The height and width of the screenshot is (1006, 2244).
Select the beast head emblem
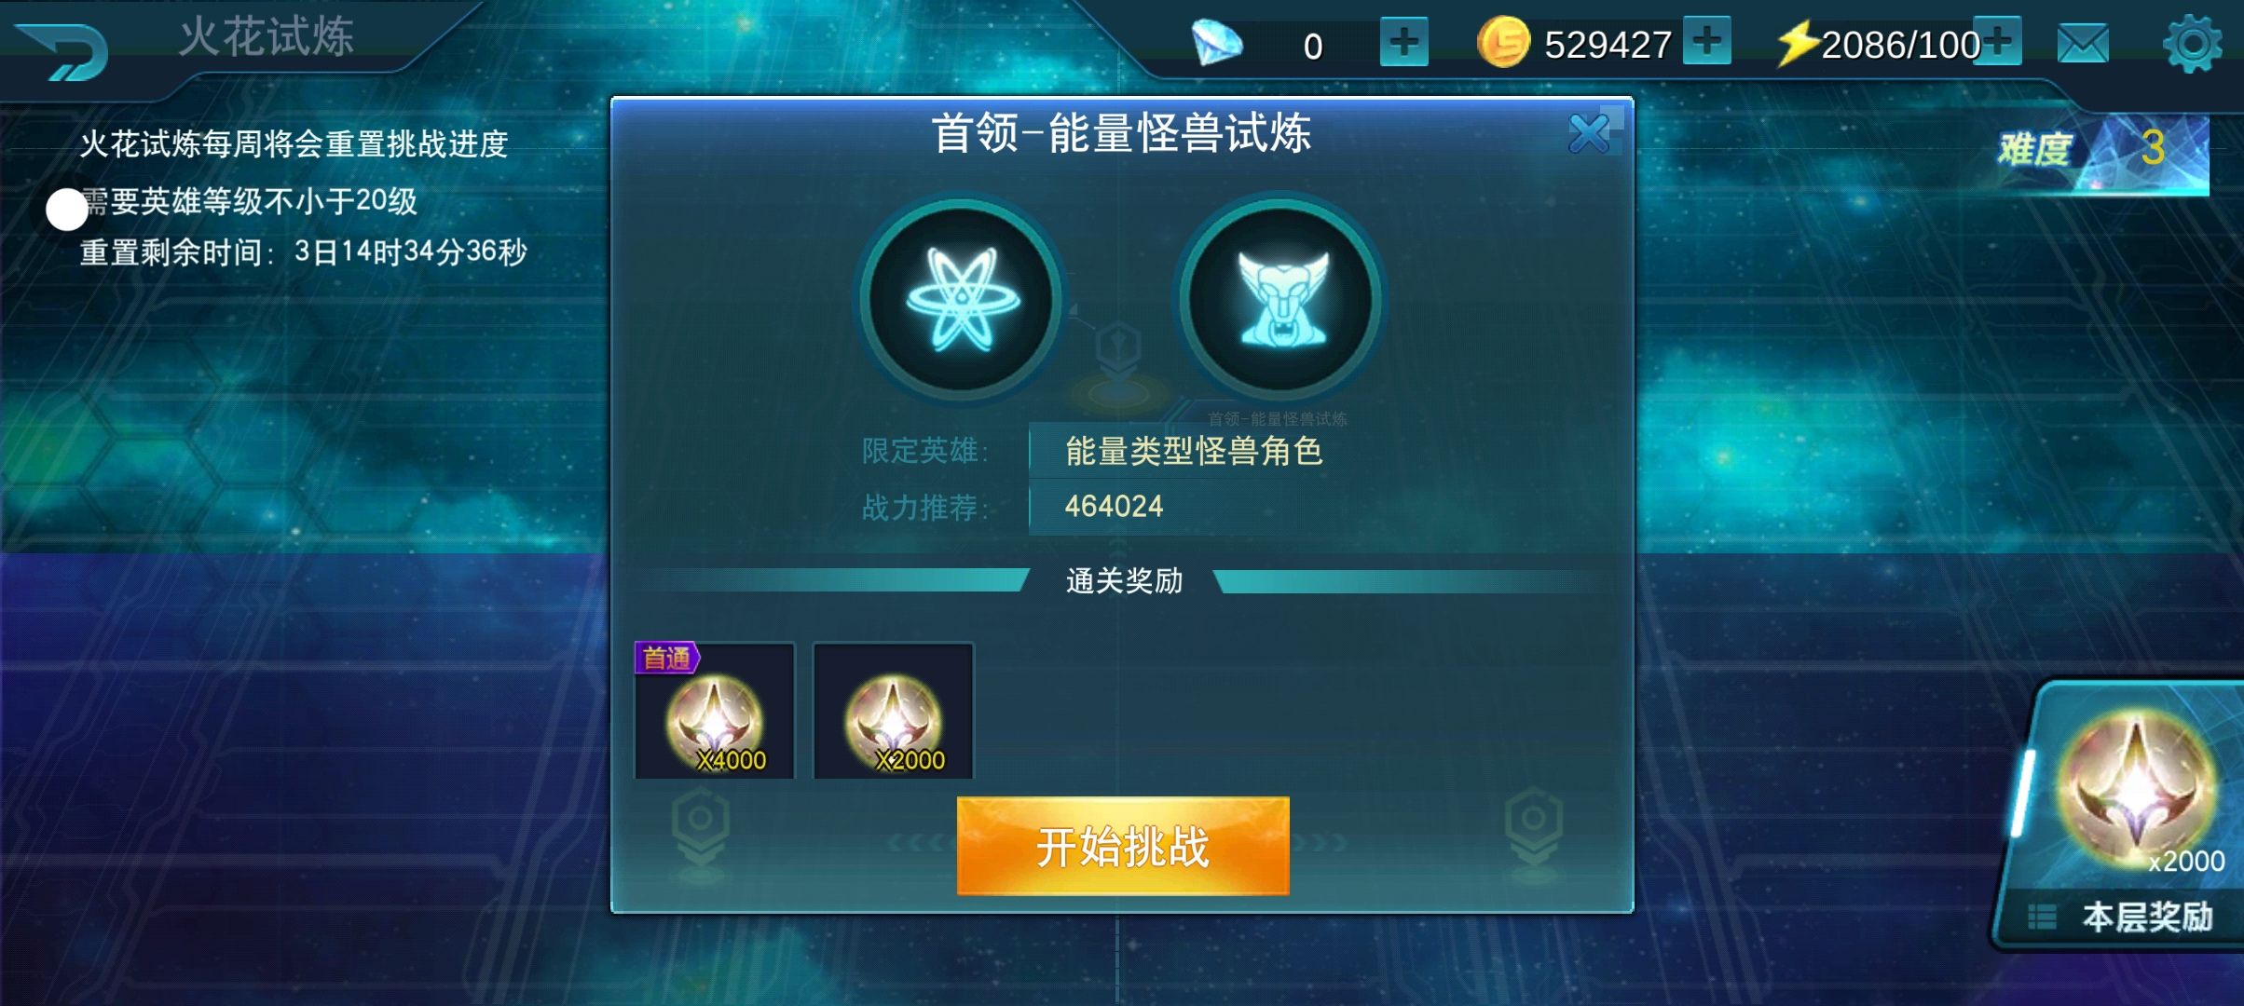click(1281, 300)
